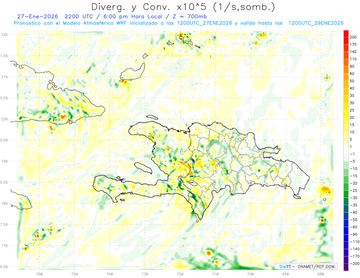Image resolution: width=360 pixels, height=278 pixels.
Task: Click the white color bar segment between 1 and -1
Action: tap(346, 150)
